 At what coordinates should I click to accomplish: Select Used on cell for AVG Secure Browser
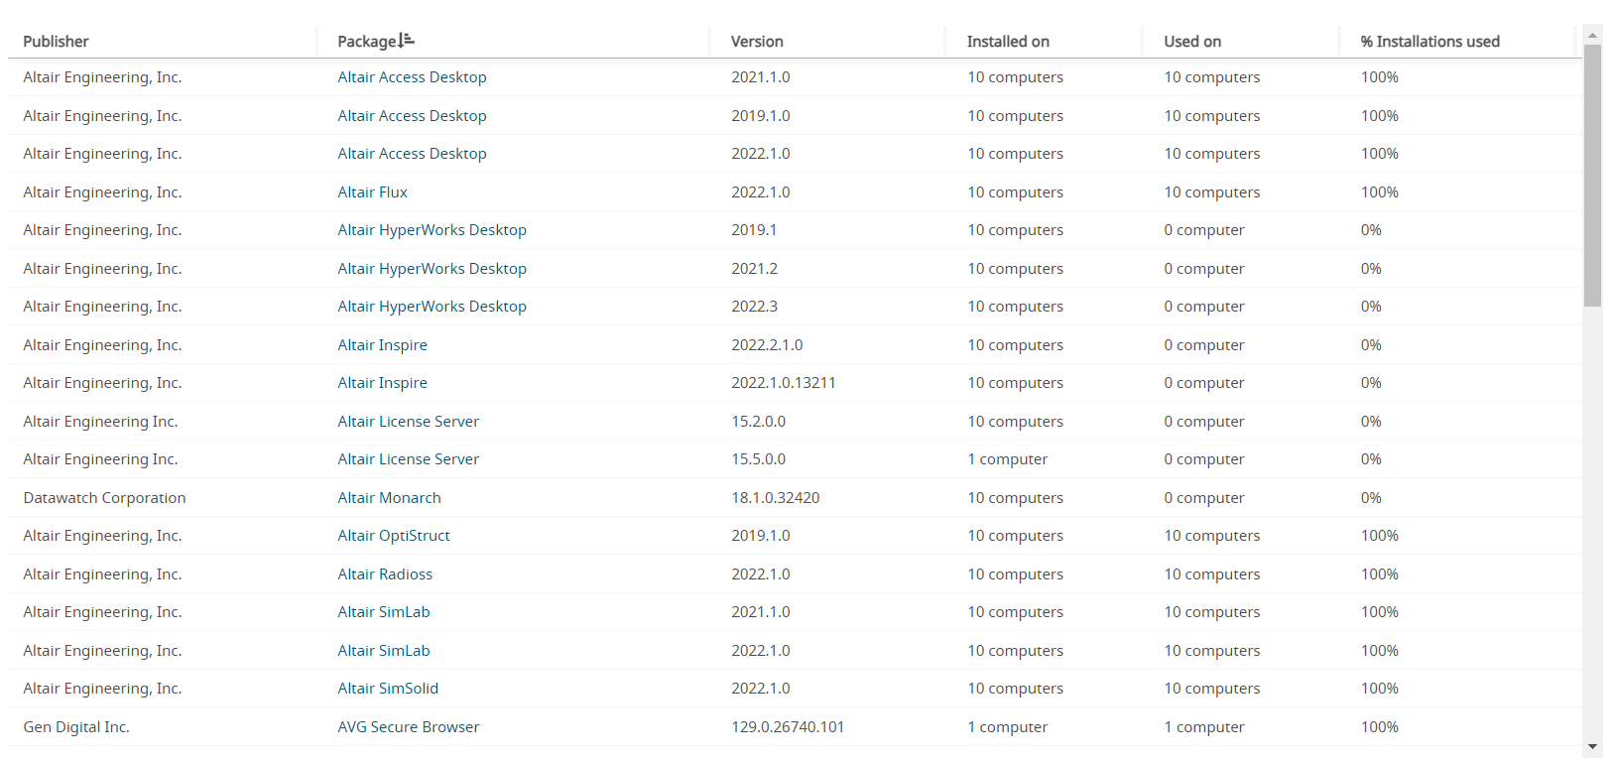1204,727
